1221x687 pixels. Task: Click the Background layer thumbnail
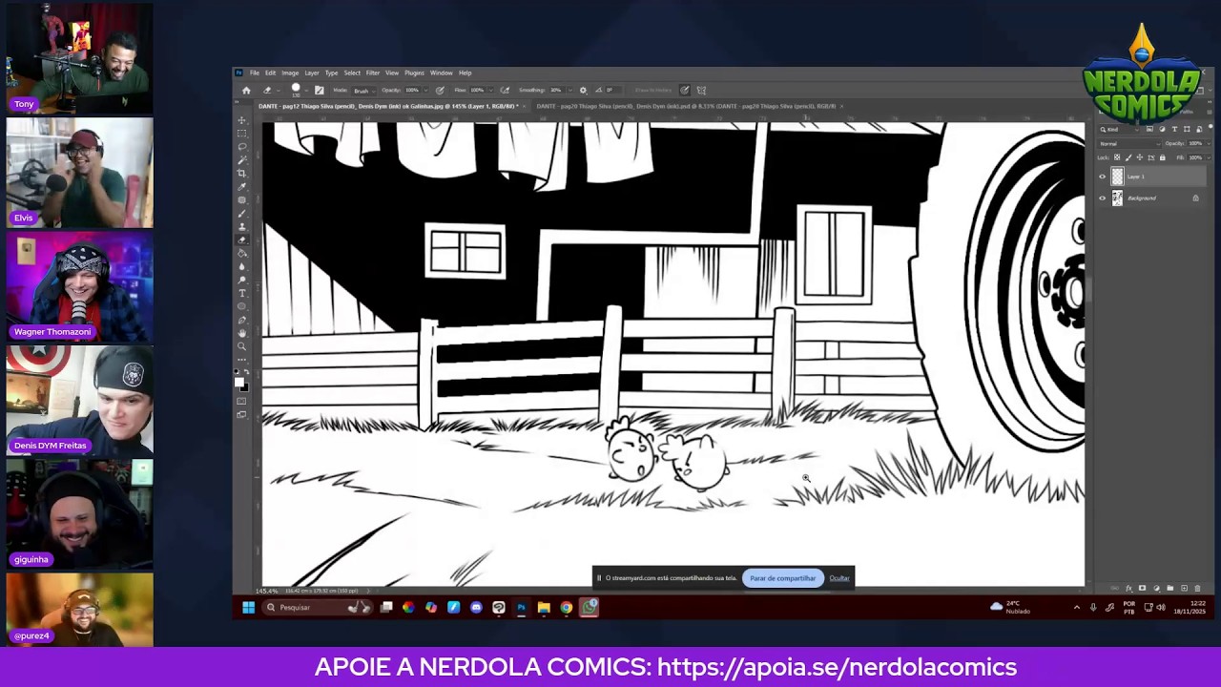[x=1118, y=198]
